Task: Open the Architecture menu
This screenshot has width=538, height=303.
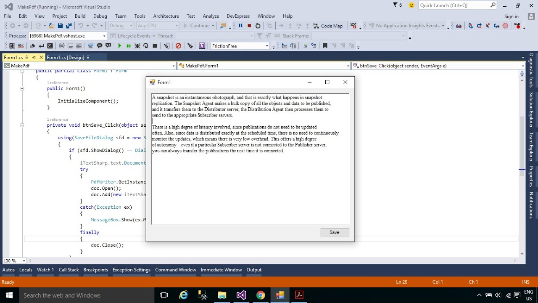Action: pyautogui.click(x=166, y=16)
